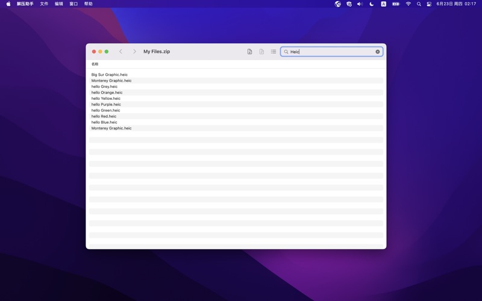Click the extract file toolbar icon
482x301 pixels.
click(249, 52)
